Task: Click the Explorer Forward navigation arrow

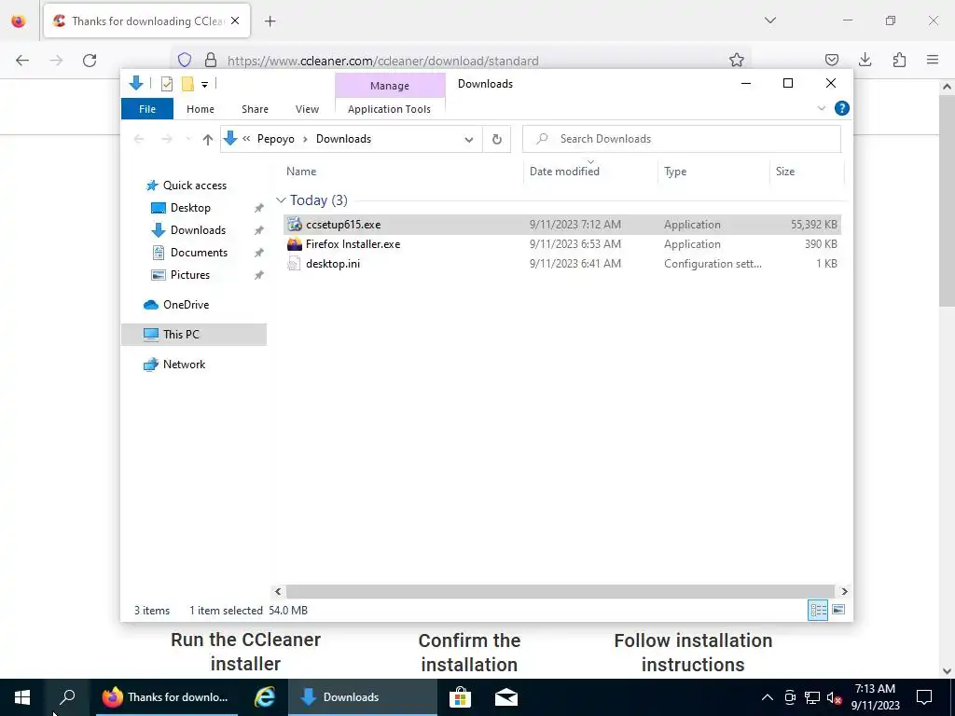Action: tap(166, 140)
